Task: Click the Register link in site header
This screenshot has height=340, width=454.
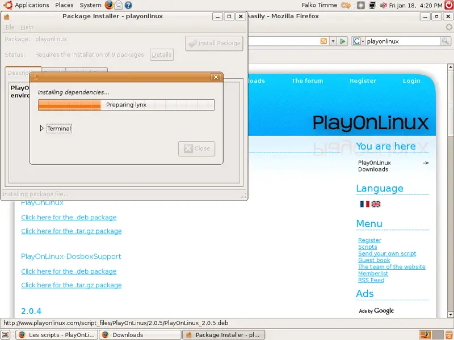Action: click(363, 80)
